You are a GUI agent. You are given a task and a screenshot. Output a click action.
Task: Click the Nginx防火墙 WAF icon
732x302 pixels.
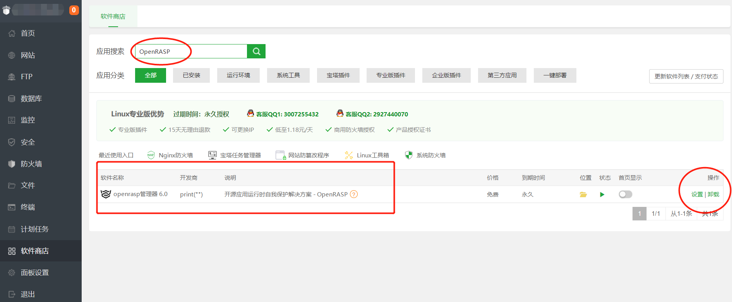coord(151,155)
